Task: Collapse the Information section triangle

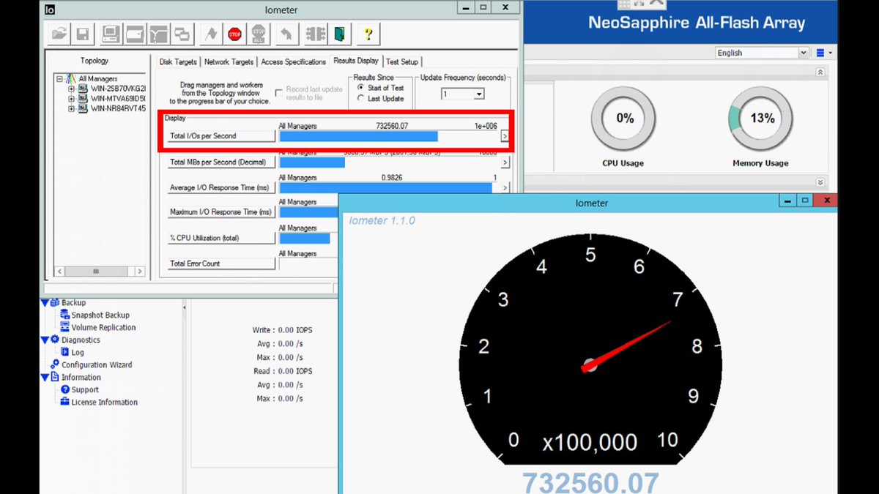Action: pos(45,377)
